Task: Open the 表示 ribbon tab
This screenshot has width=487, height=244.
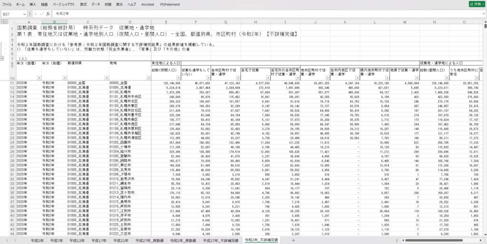Action: (119, 5)
